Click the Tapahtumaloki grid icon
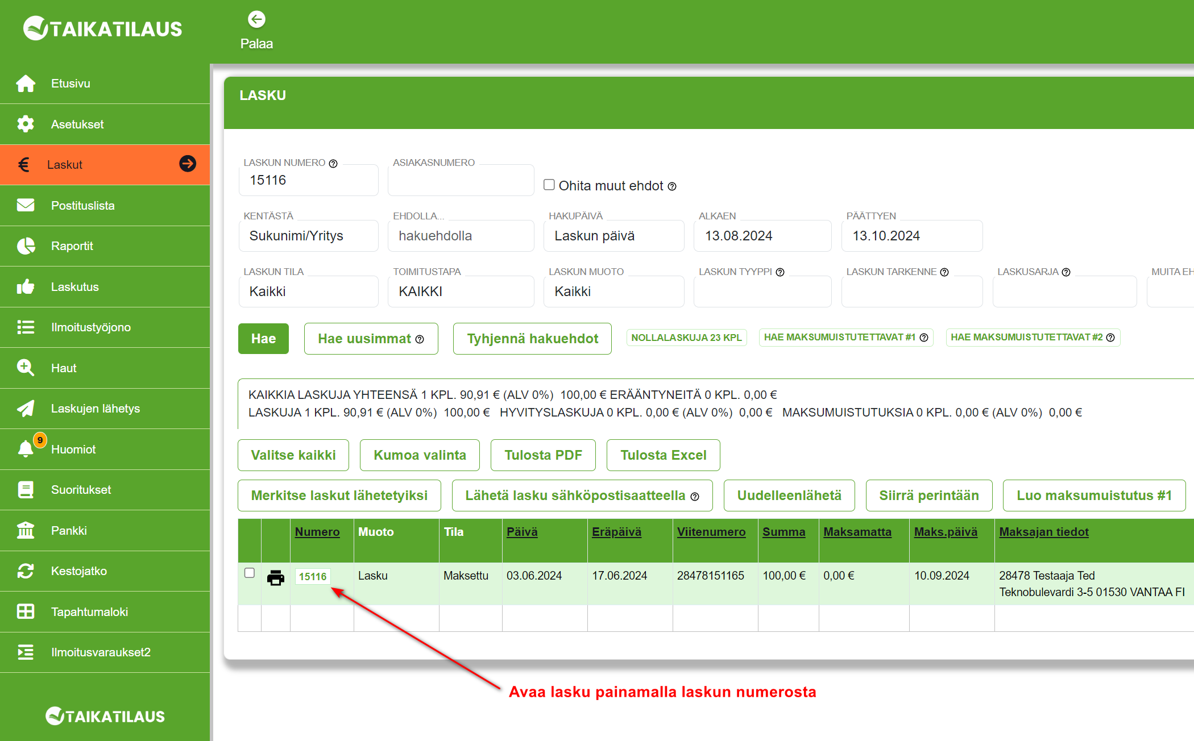Screen dimensions: 1194x741 26,611
